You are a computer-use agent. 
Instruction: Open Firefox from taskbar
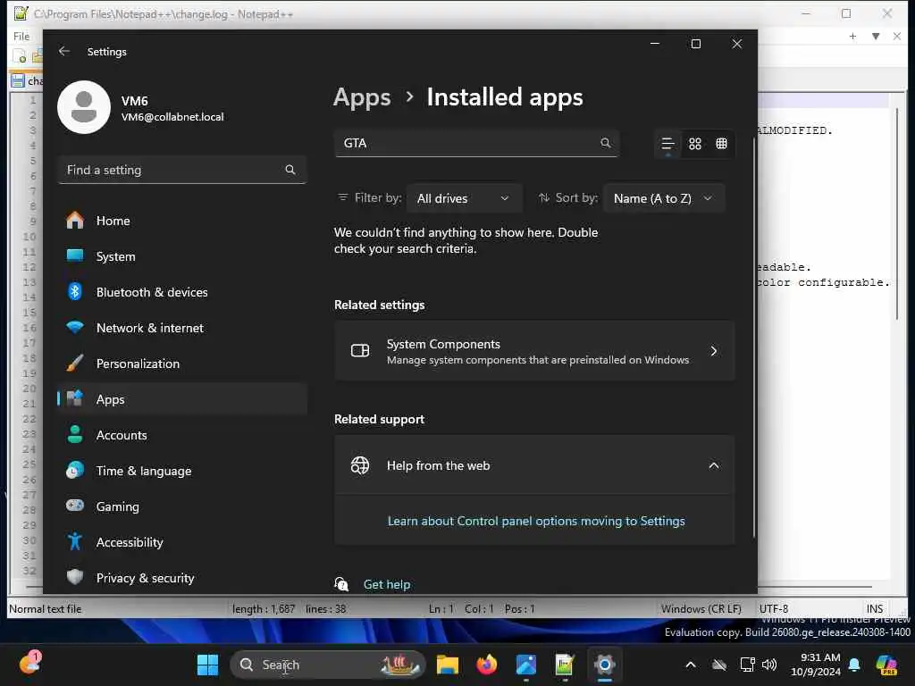(487, 665)
